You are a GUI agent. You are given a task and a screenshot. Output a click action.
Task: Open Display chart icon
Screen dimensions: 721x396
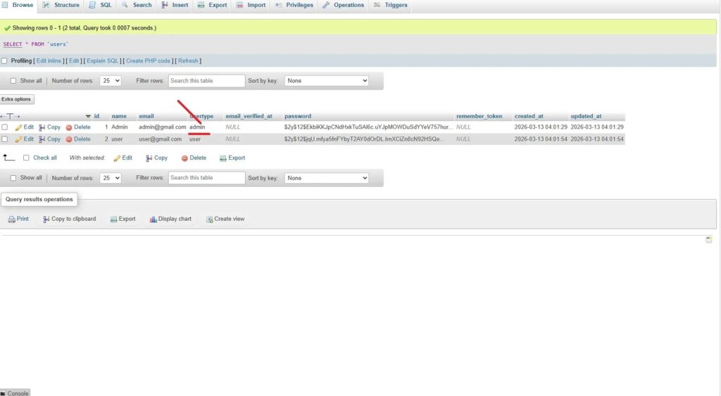(153, 219)
